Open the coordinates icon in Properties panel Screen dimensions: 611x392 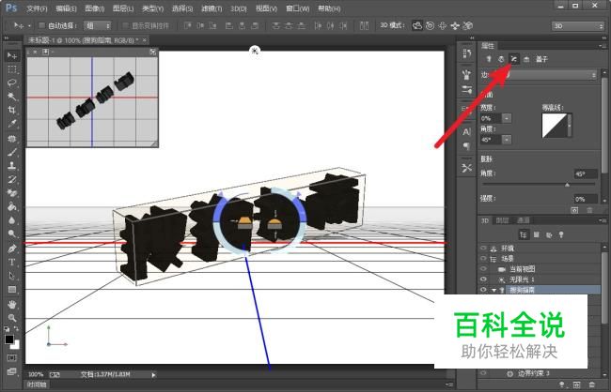tap(526, 59)
